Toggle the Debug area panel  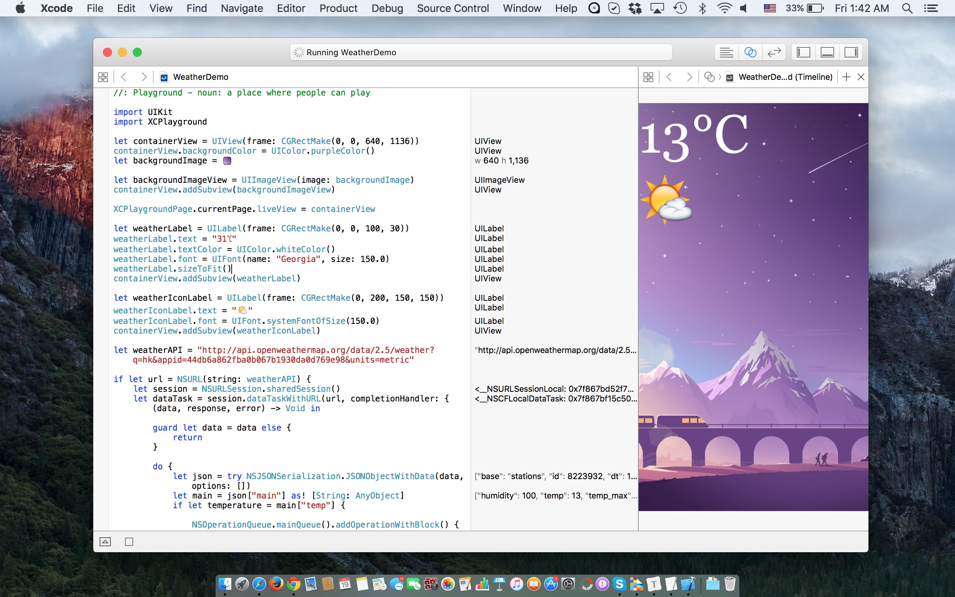point(827,52)
